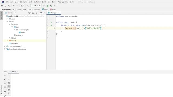Hide the Project panel with minus icon

pyautogui.click(x=45, y=13)
